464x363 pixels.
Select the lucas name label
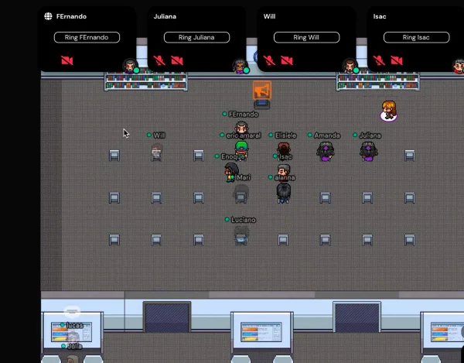click(x=74, y=325)
